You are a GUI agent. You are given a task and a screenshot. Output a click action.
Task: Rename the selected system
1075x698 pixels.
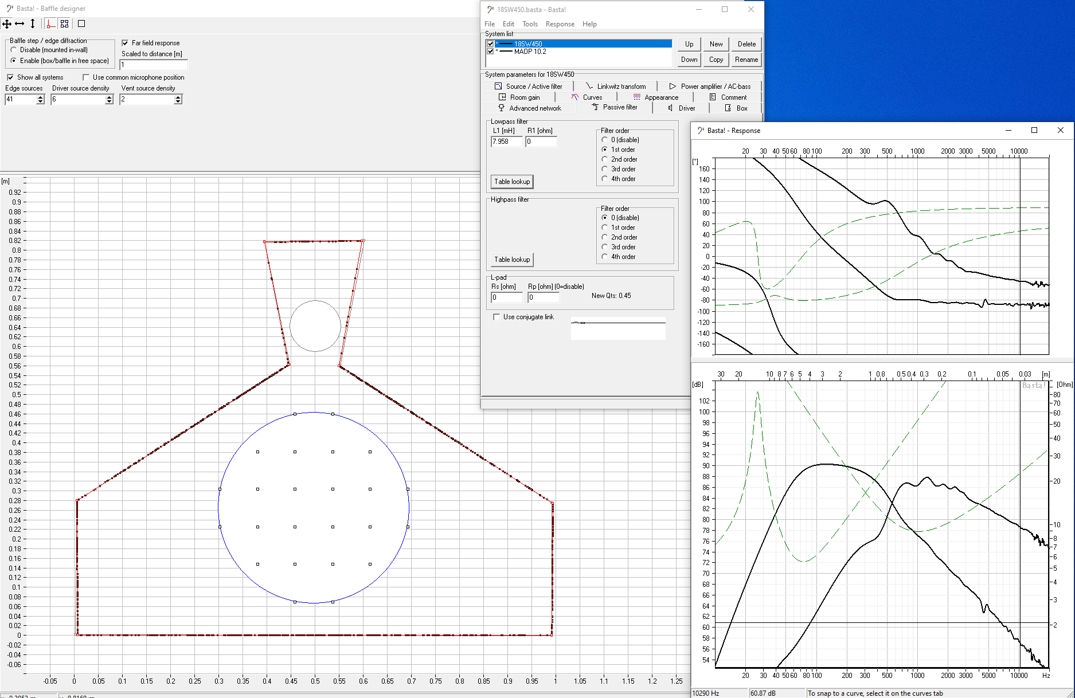point(746,60)
